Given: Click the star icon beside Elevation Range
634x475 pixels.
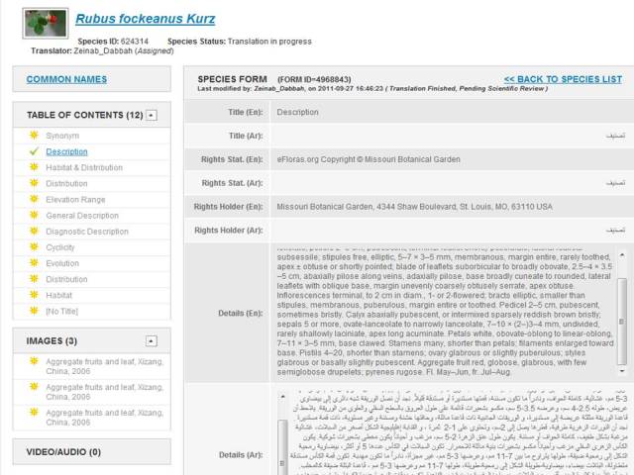Looking at the screenshot, I should pos(34,199).
